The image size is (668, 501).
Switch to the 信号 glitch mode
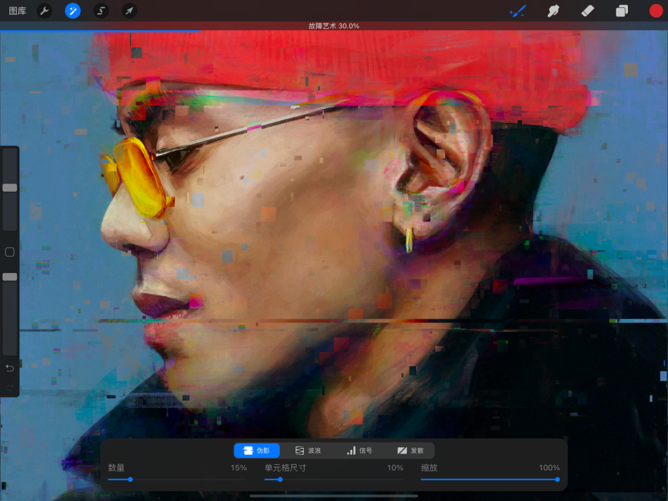tap(359, 451)
